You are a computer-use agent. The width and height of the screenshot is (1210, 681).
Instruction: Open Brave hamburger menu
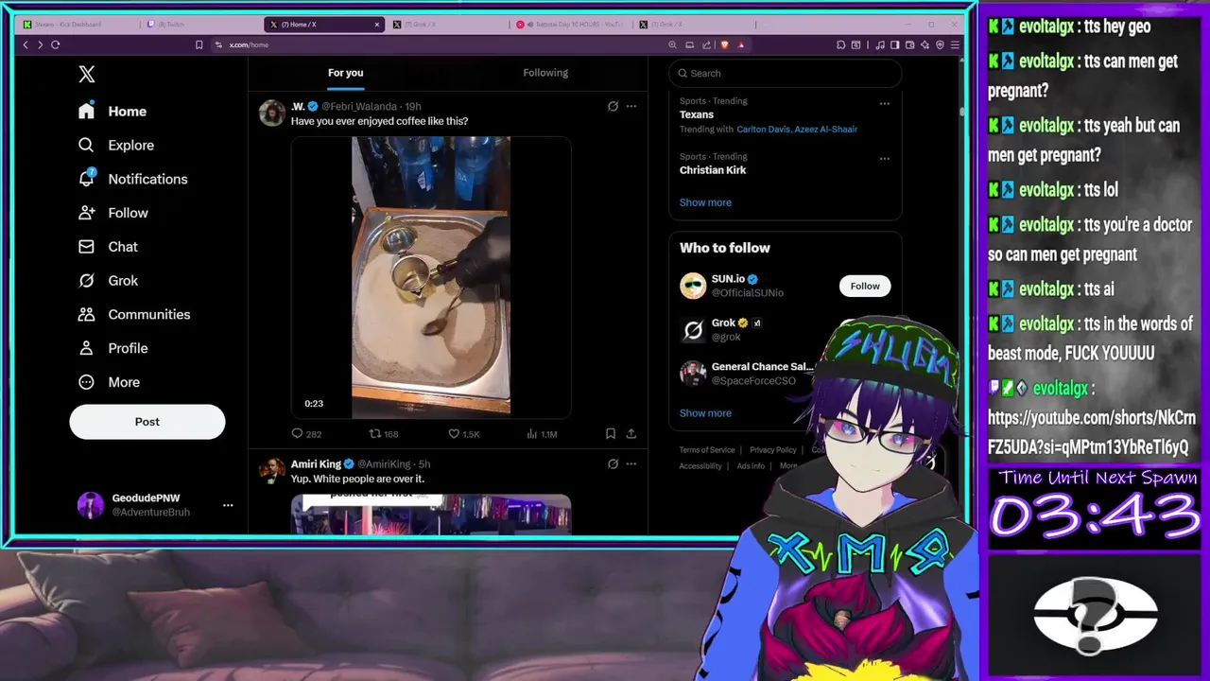pos(955,44)
